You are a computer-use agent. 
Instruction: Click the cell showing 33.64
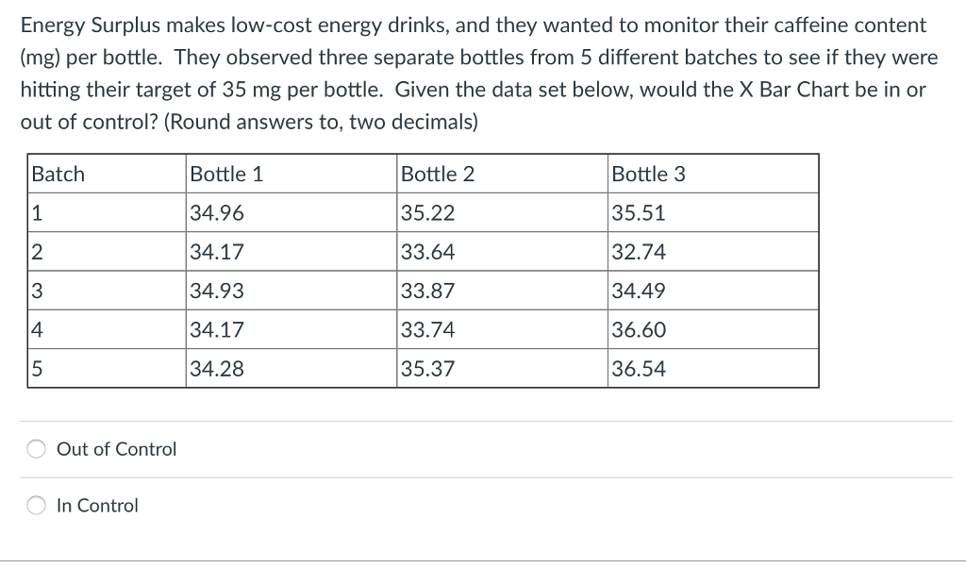pyautogui.click(x=502, y=252)
